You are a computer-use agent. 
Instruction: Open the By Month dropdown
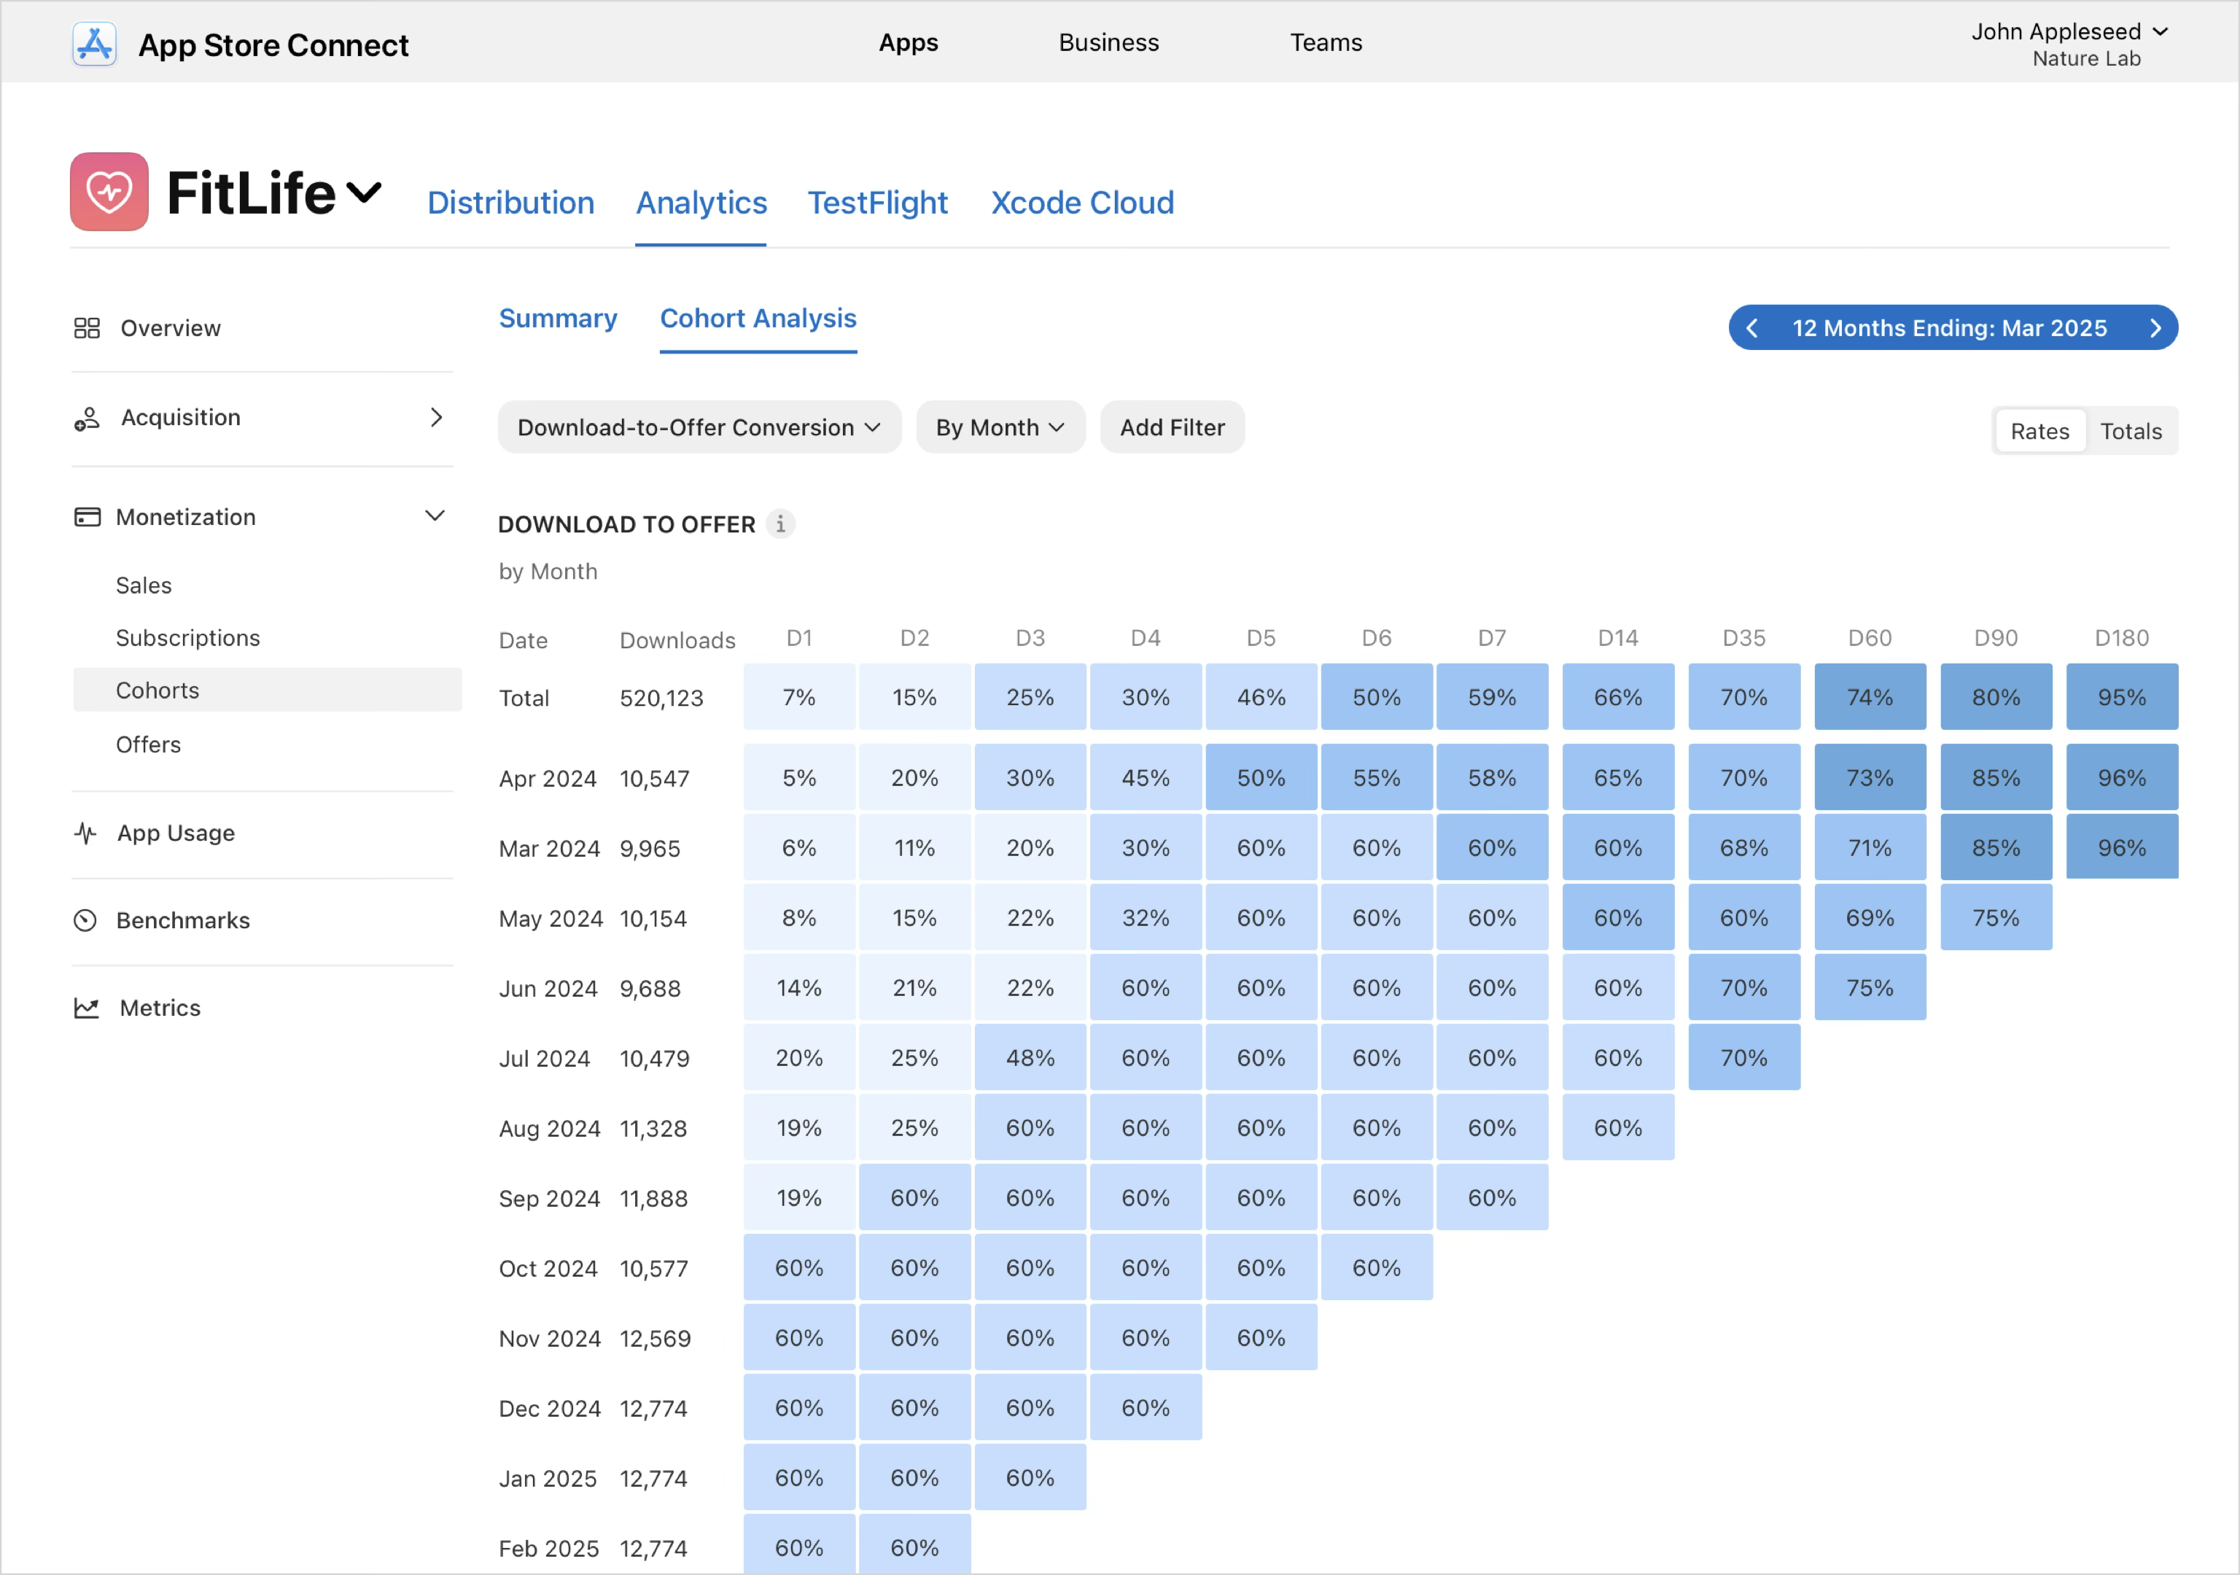point(999,427)
